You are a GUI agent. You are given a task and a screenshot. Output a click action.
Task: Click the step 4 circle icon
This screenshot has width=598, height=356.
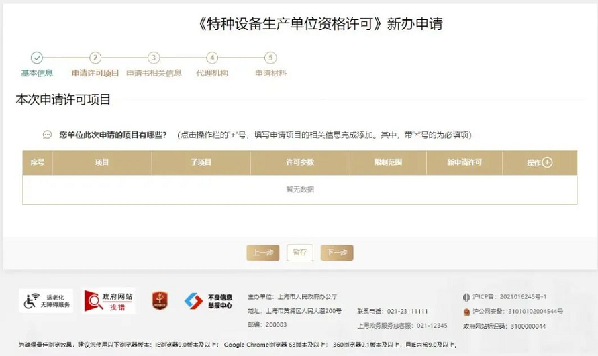pos(212,58)
